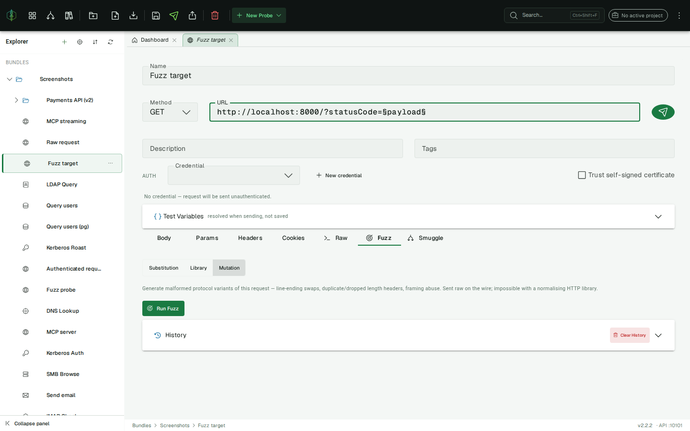
Task: Click the fork/branch workflow toolbar icon
Action: [x=50, y=15]
